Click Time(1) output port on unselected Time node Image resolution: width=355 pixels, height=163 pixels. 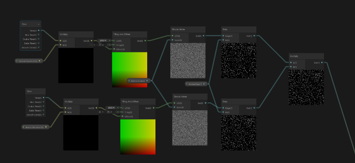click(x=43, y=98)
